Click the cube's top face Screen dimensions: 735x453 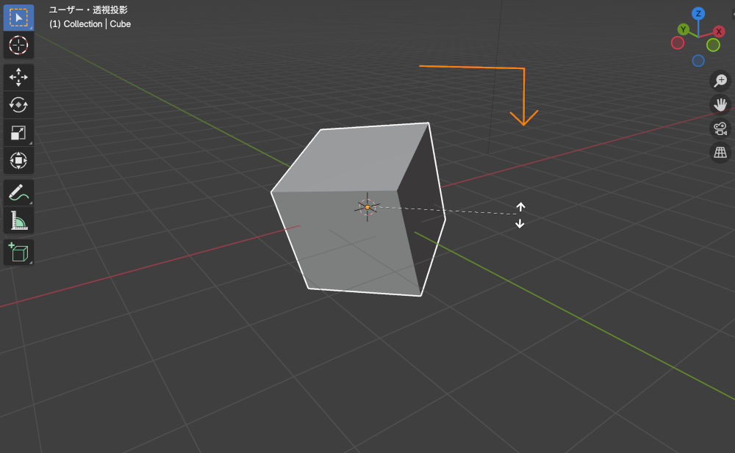pos(353,158)
